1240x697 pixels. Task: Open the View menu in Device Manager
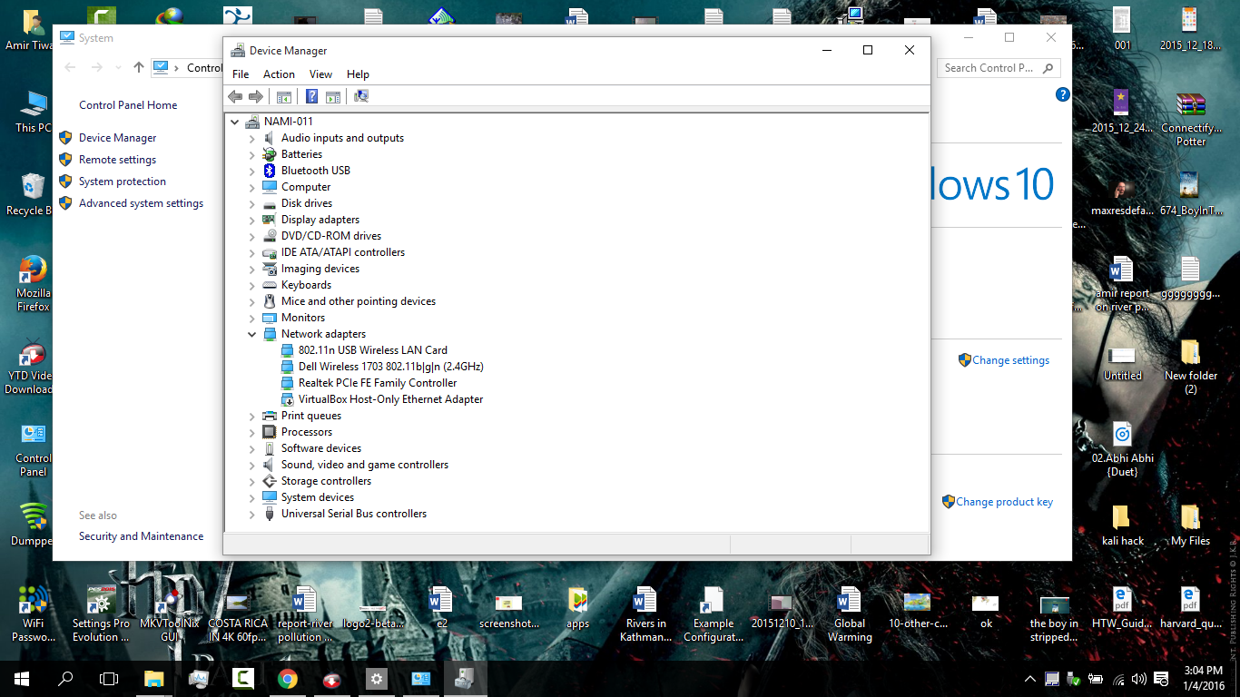pos(320,74)
